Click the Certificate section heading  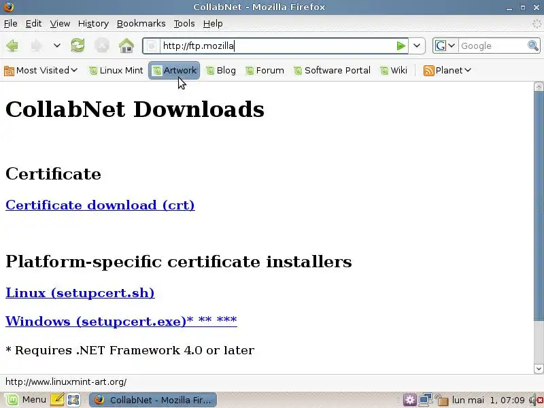(53, 173)
